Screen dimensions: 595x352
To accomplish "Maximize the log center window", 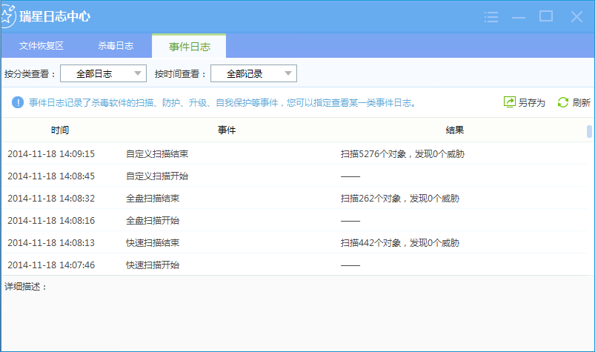I will click(x=546, y=16).
